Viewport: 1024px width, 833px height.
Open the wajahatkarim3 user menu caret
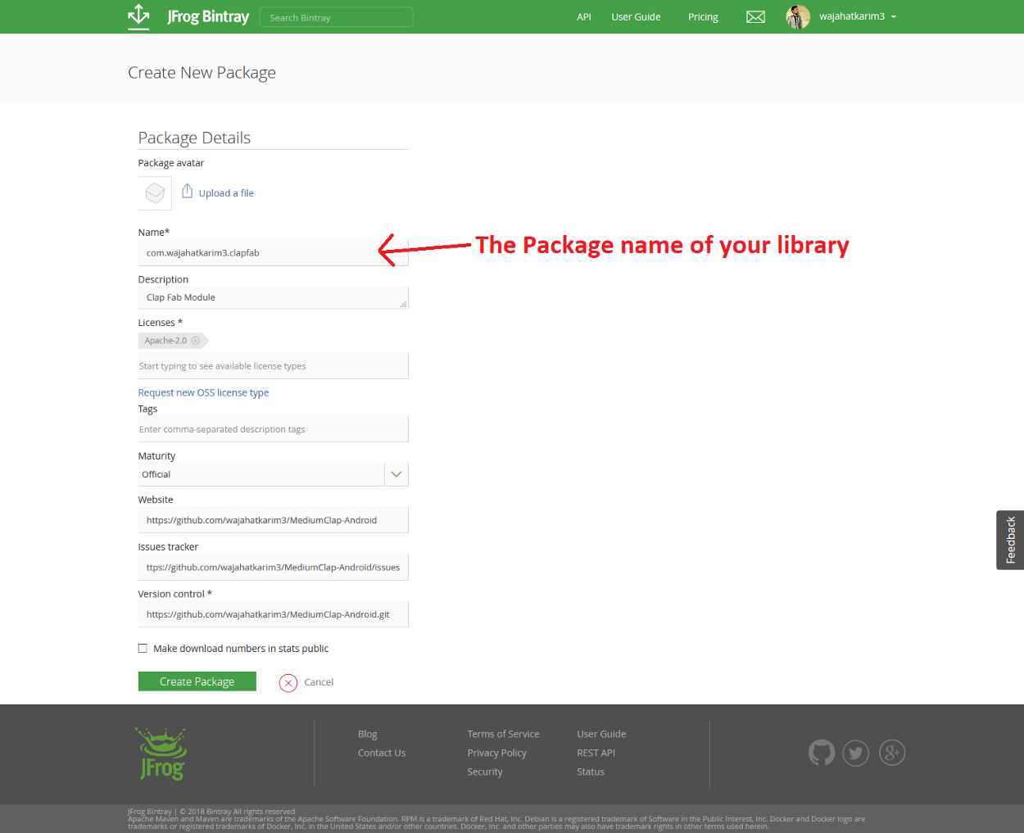tap(894, 17)
